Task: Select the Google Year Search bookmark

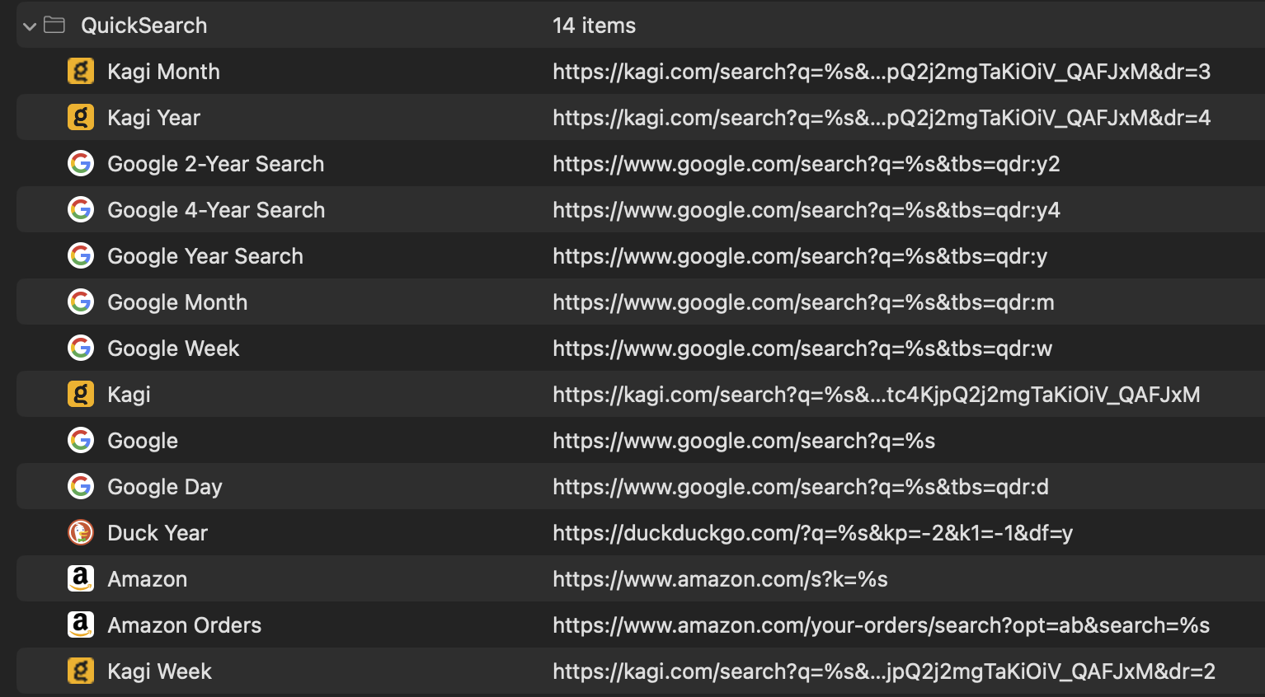Action: click(205, 256)
